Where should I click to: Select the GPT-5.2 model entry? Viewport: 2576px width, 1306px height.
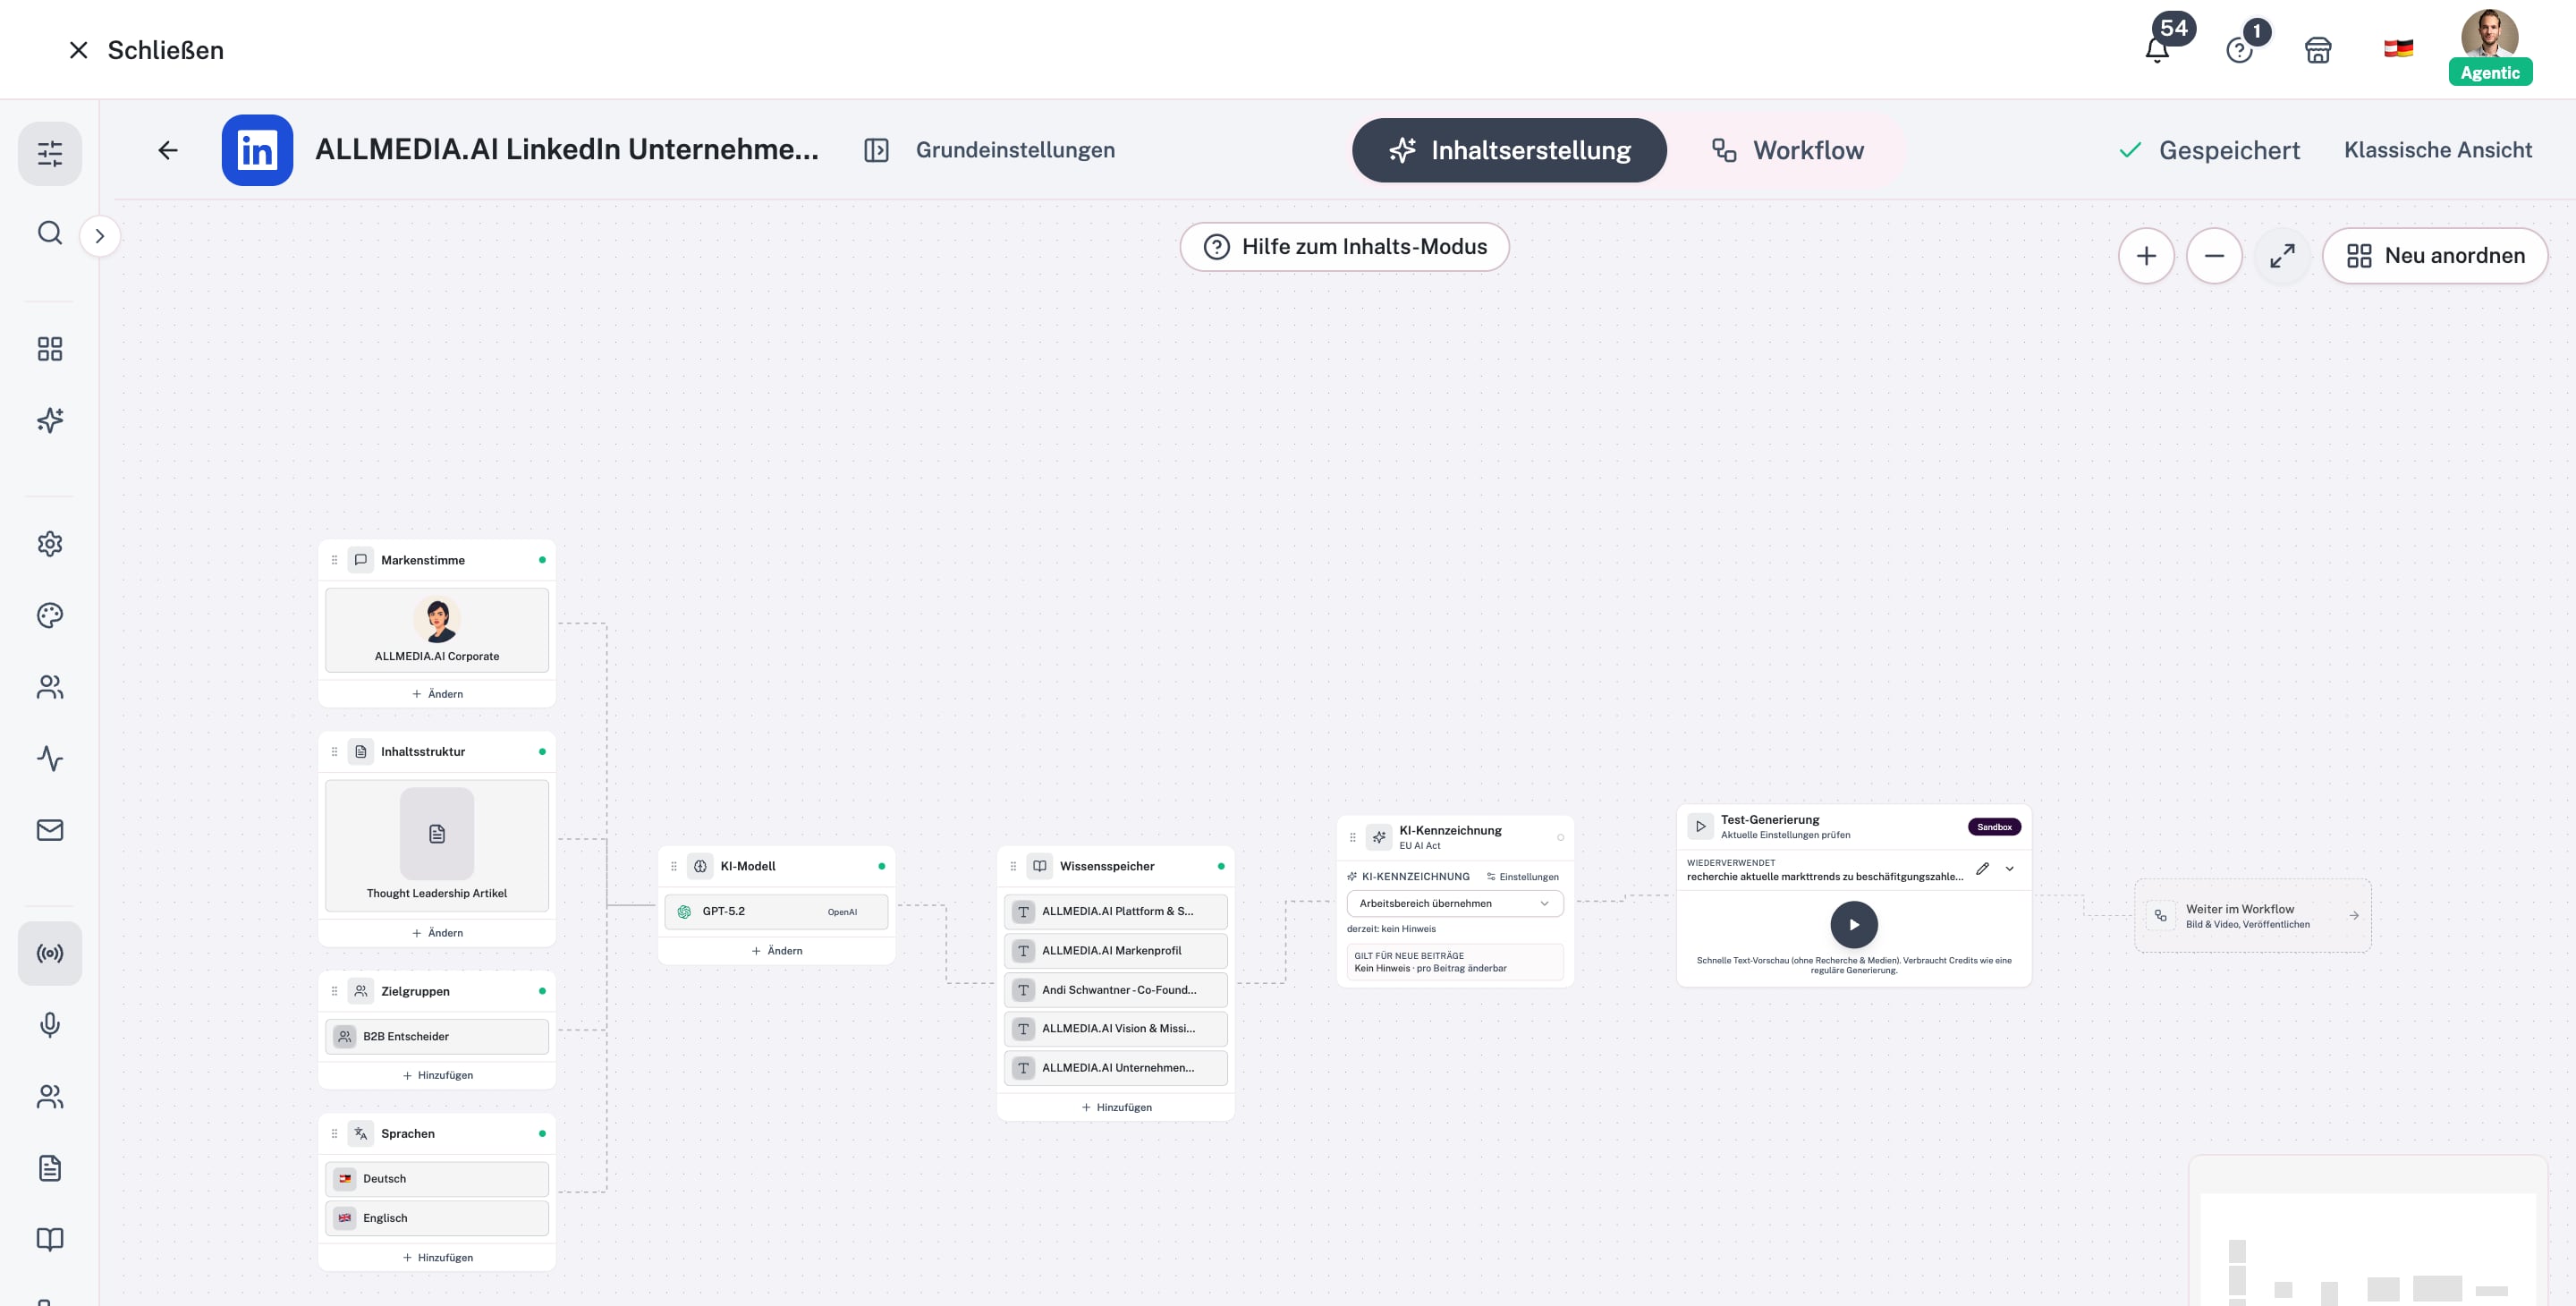click(776, 911)
